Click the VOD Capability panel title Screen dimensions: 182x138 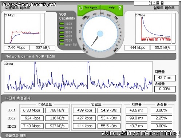(x=67, y=16)
